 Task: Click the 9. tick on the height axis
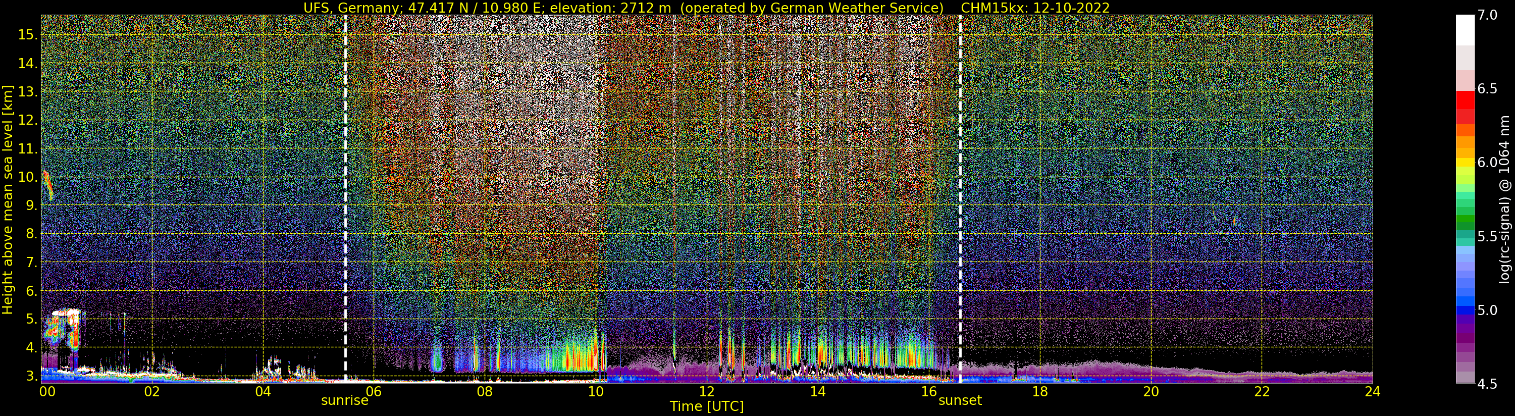[31, 205]
